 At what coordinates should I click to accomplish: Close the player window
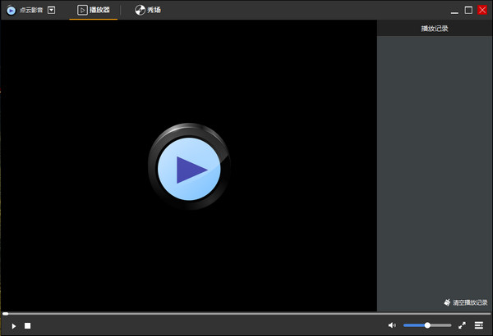pos(482,10)
